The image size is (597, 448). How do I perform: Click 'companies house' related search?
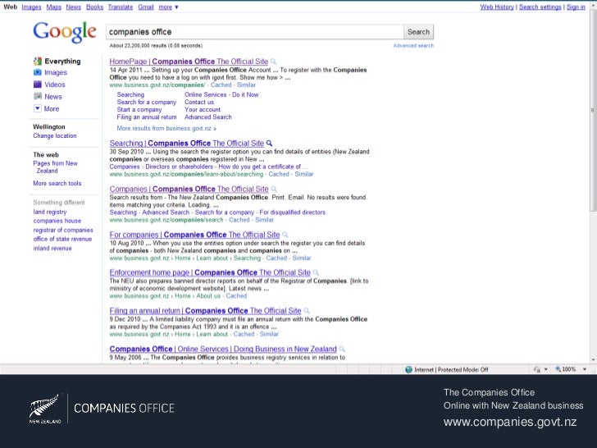57,221
